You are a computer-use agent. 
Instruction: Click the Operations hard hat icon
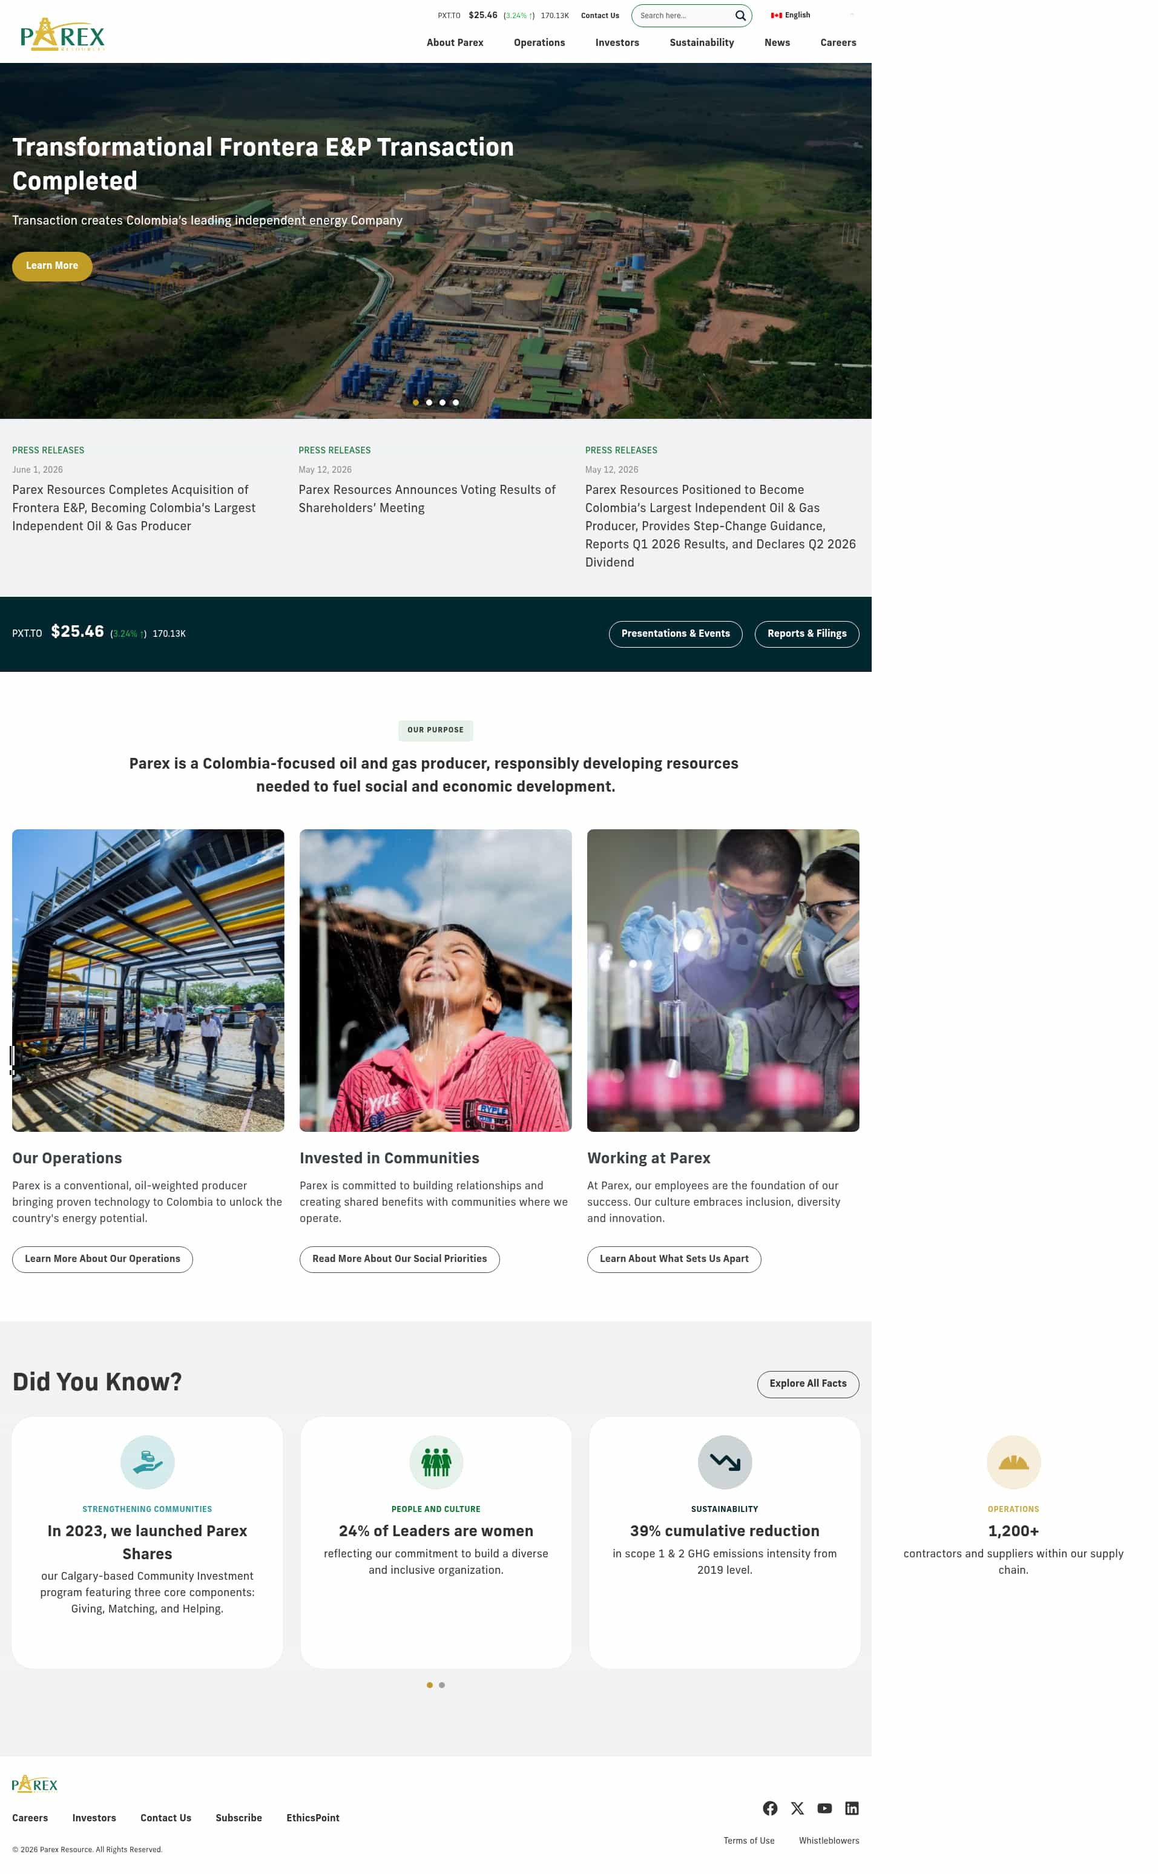pos(1013,1461)
